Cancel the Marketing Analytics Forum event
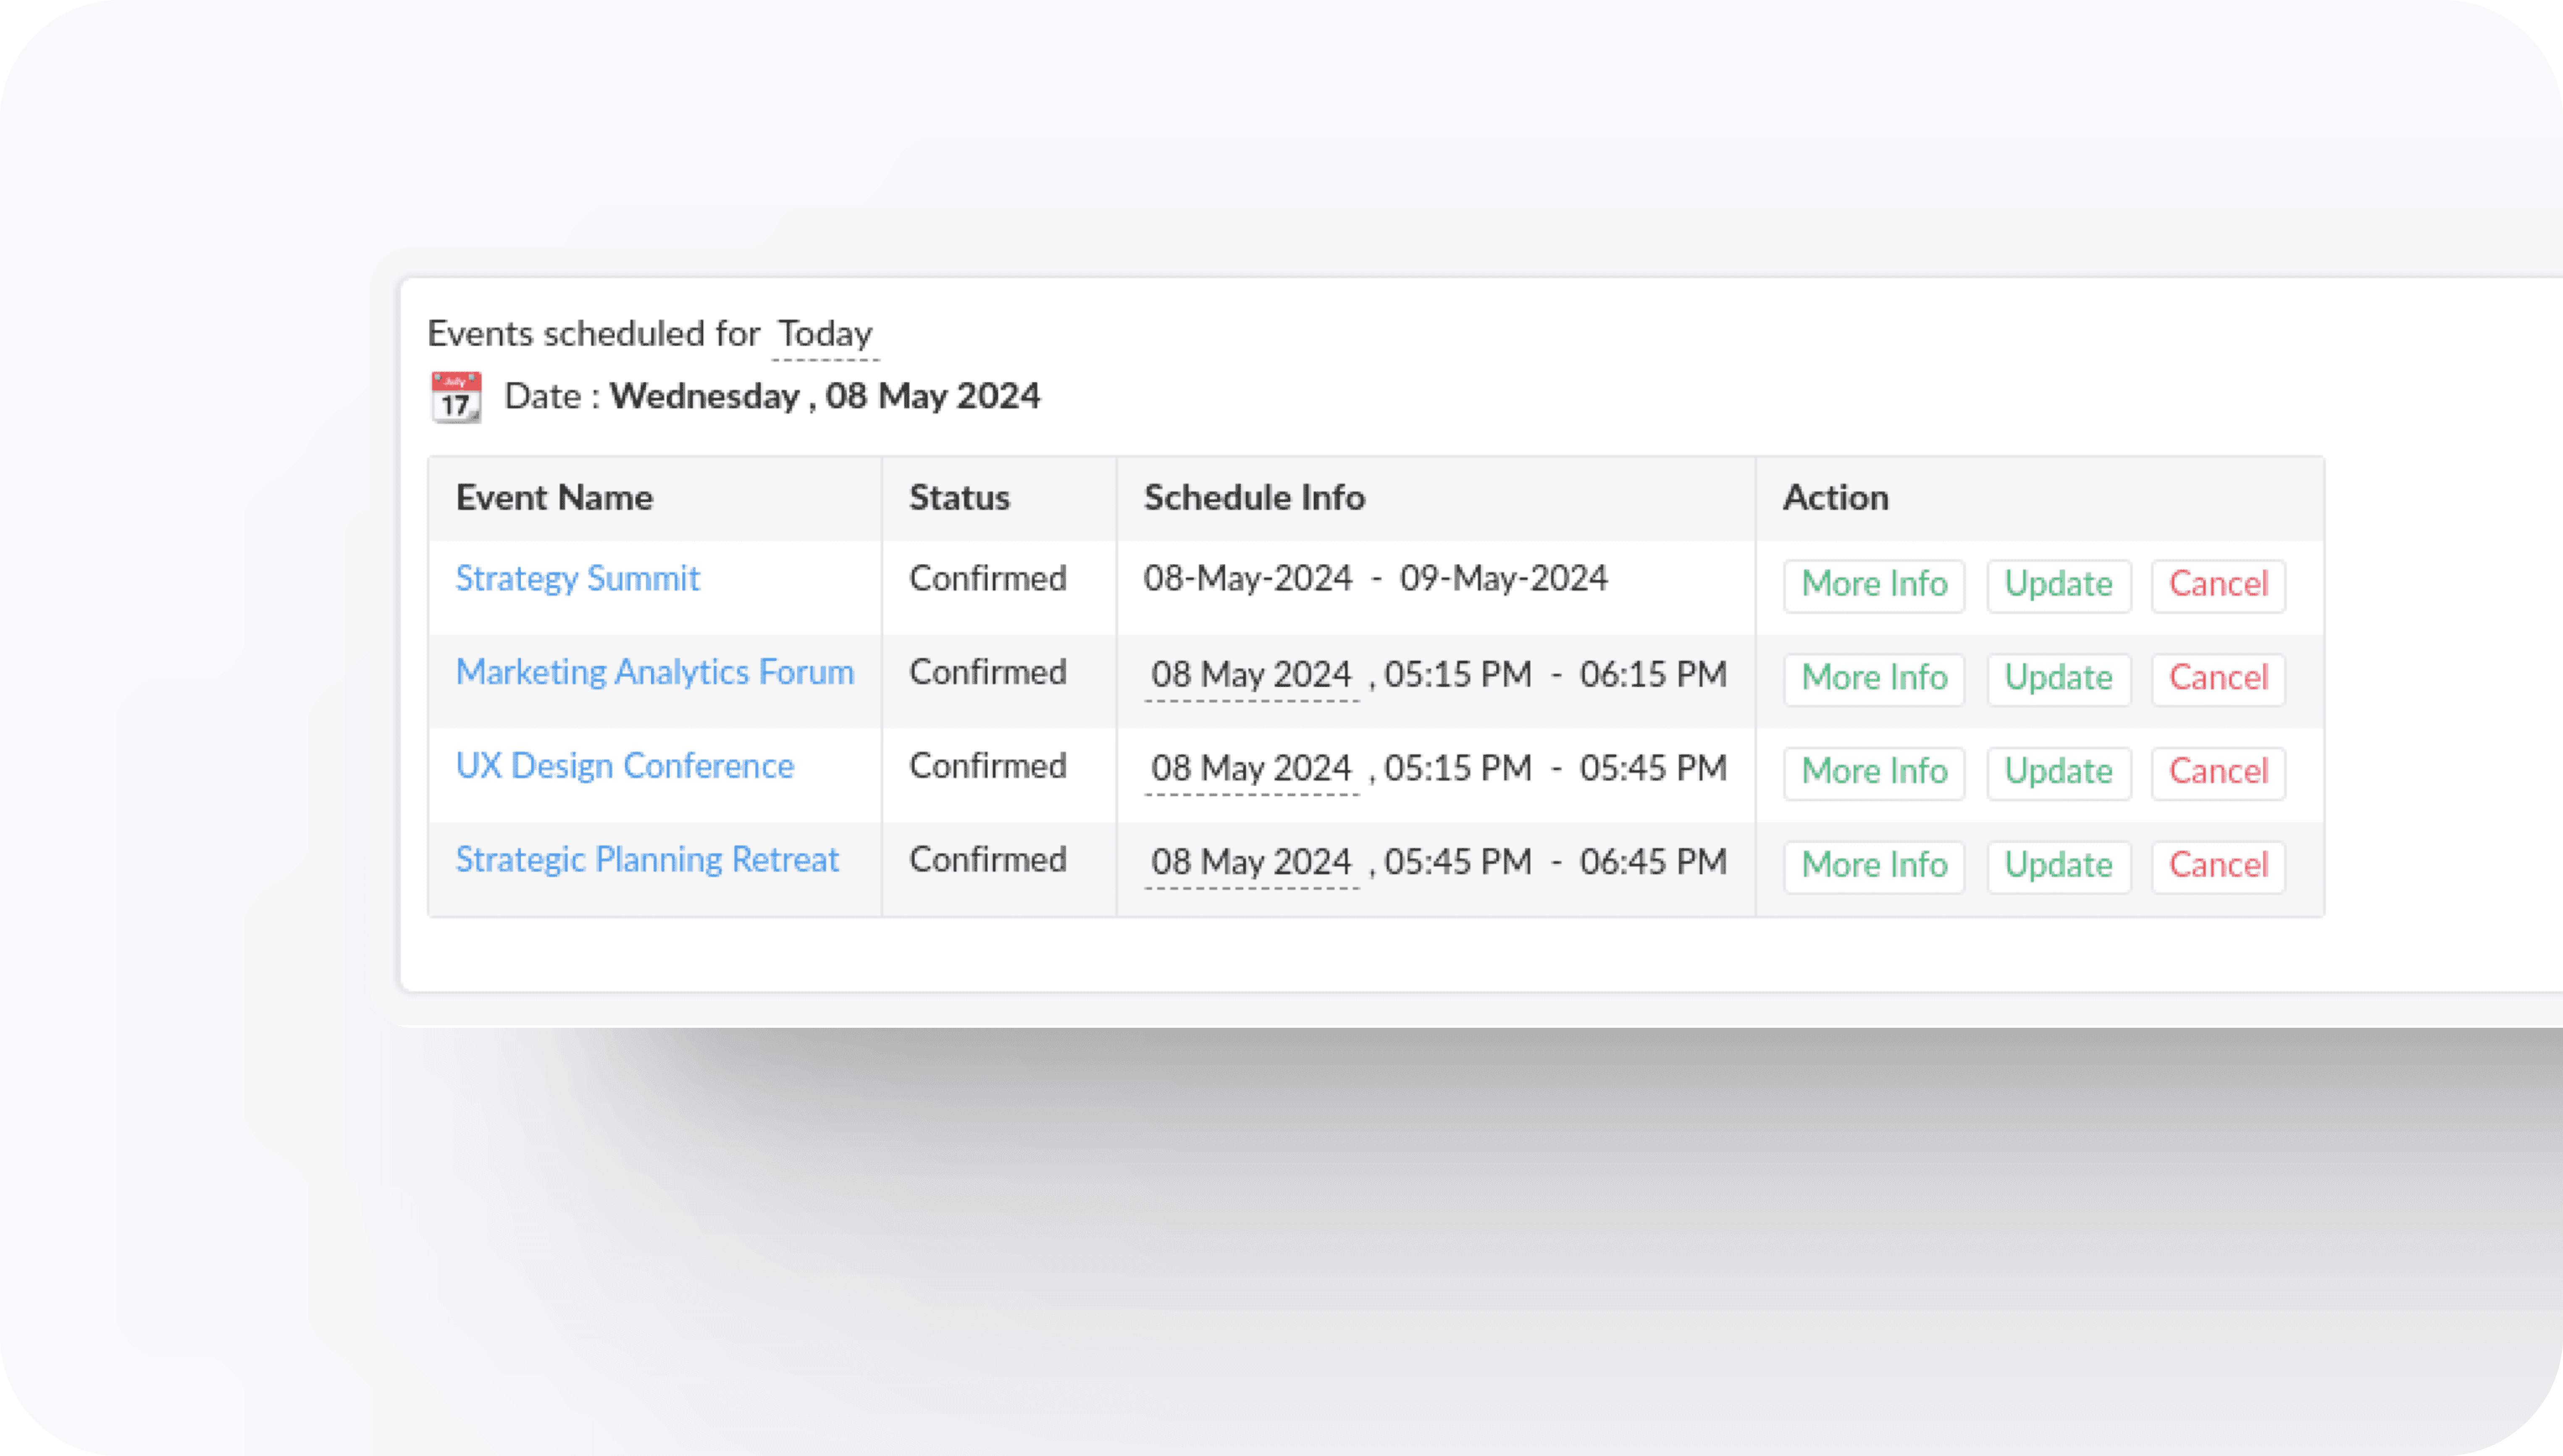Image resolution: width=2563 pixels, height=1456 pixels. point(2218,678)
